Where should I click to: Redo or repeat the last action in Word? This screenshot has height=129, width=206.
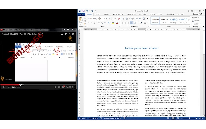point(92,11)
